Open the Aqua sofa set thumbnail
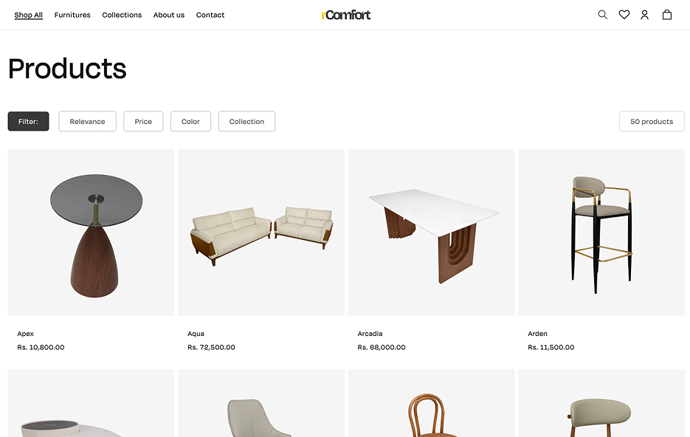The image size is (690, 437). pos(261,233)
